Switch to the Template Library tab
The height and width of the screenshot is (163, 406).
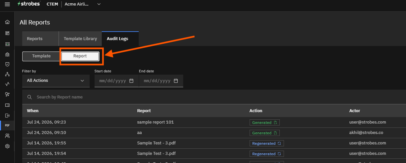(x=80, y=38)
